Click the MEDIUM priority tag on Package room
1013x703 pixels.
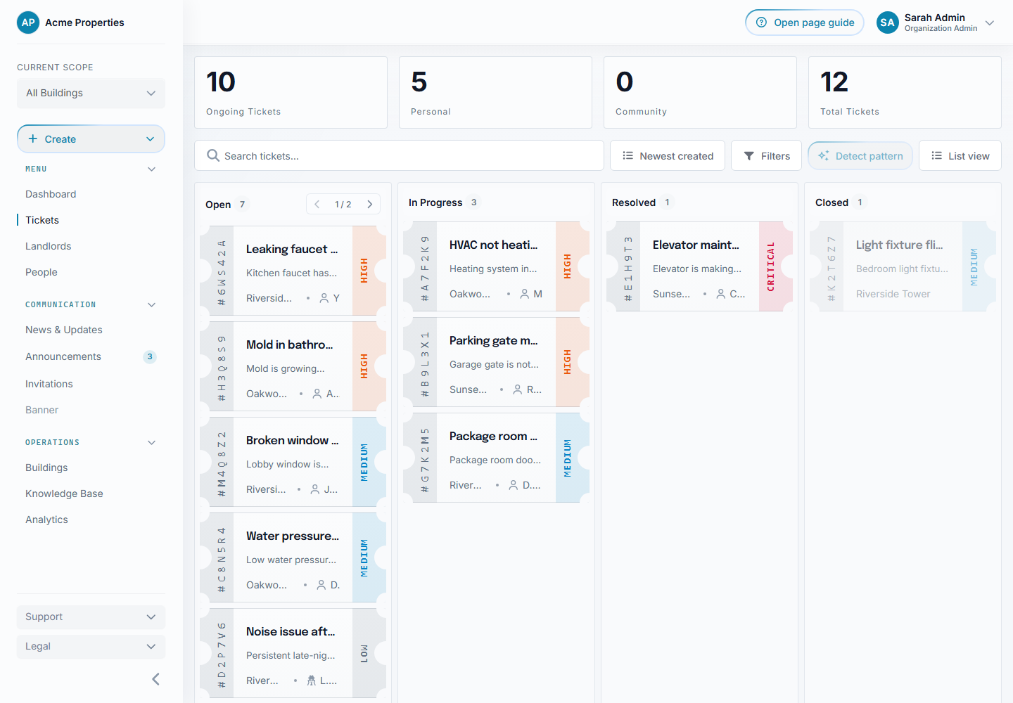568,458
